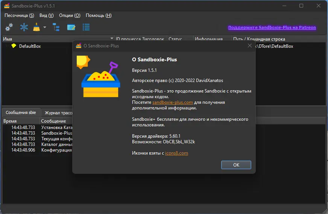Viewport: 328px width, 214px height.
Task: Switch to the Журнал трассировки tab
Action: point(57,113)
